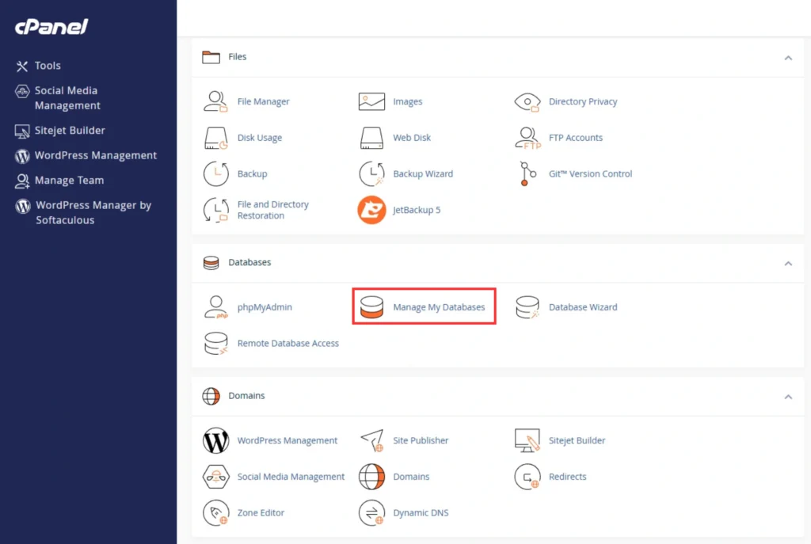Image resolution: width=811 pixels, height=544 pixels.
Task: Click the Git Version Control icon
Action: pyautogui.click(x=527, y=173)
